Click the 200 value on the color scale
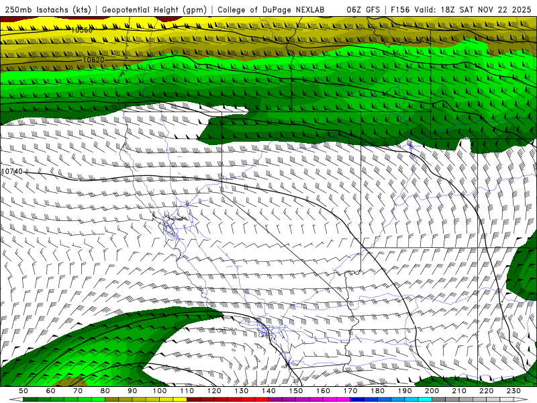Image resolution: width=537 pixels, height=403 pixels. (x=432, y=391)
